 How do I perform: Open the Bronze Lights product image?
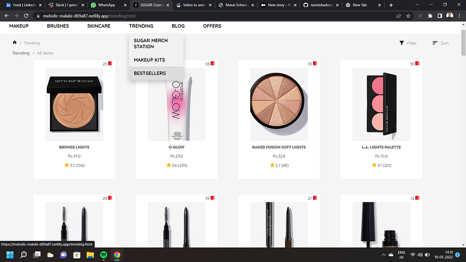(75, 104)
